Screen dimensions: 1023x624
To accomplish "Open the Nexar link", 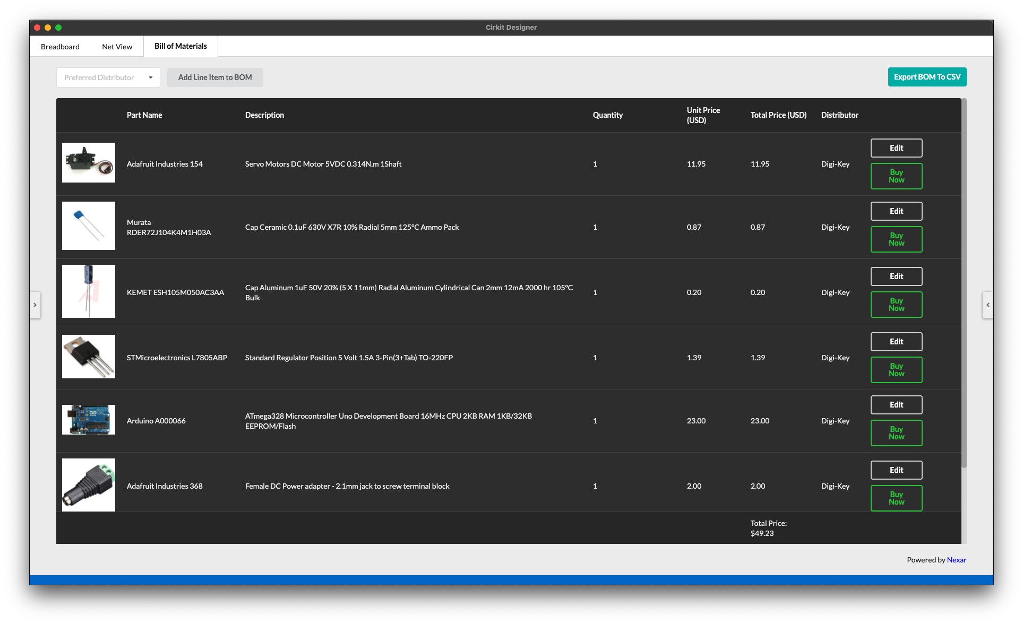I will click(956, 560).
